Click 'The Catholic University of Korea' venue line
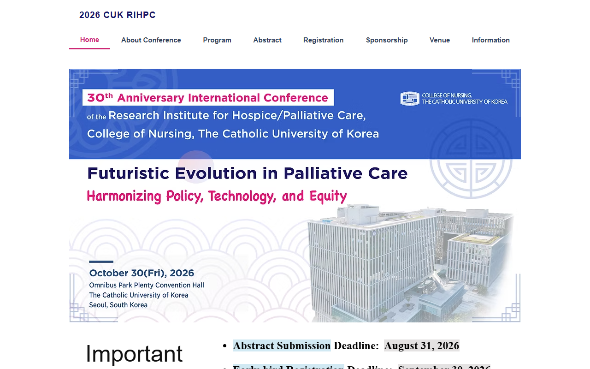The height and width of the screenshot is (369, 590). (139, 295)
